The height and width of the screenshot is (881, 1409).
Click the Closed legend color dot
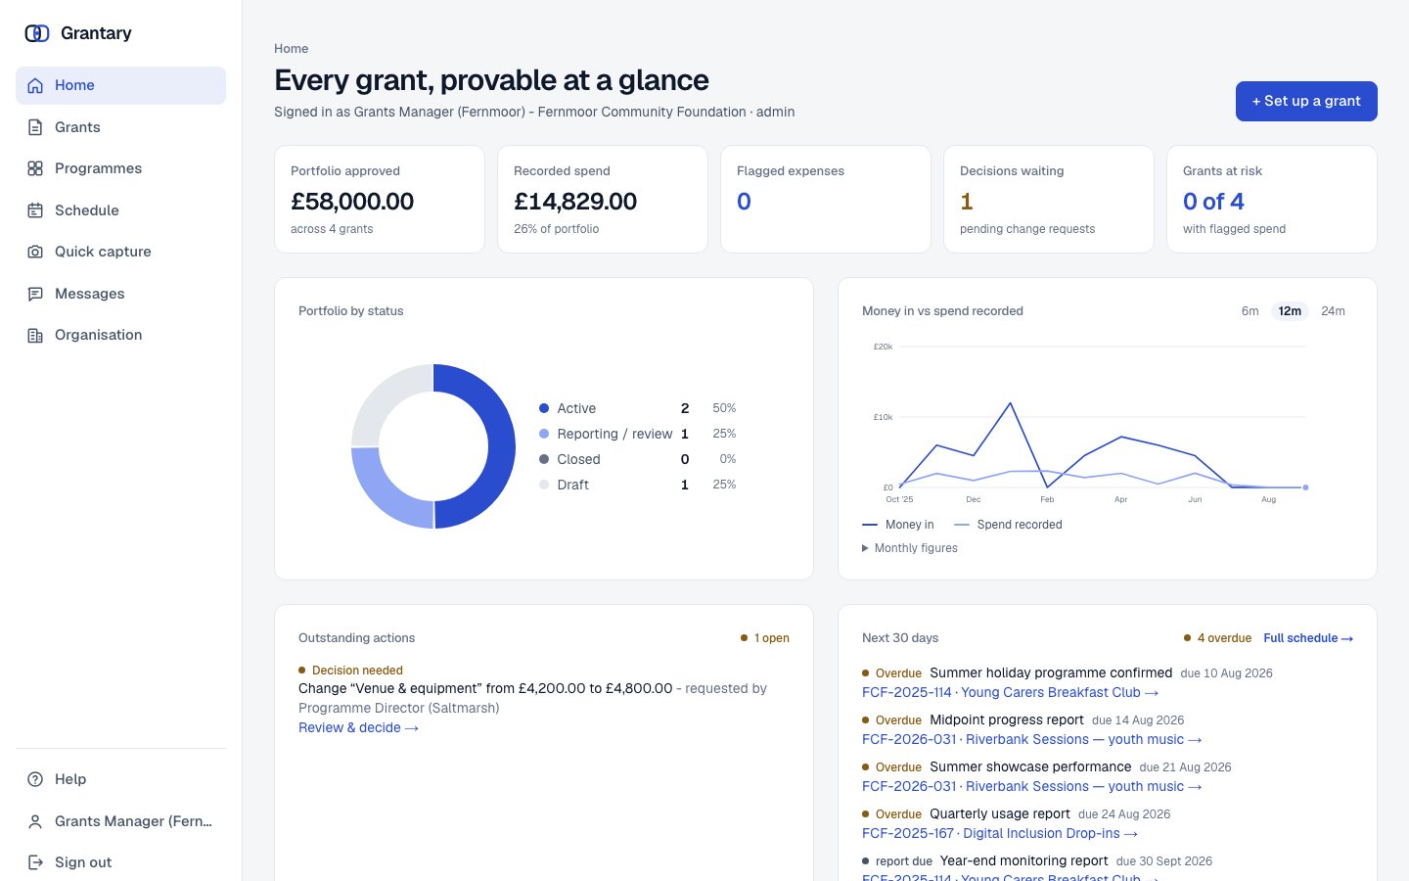[544, 459]
